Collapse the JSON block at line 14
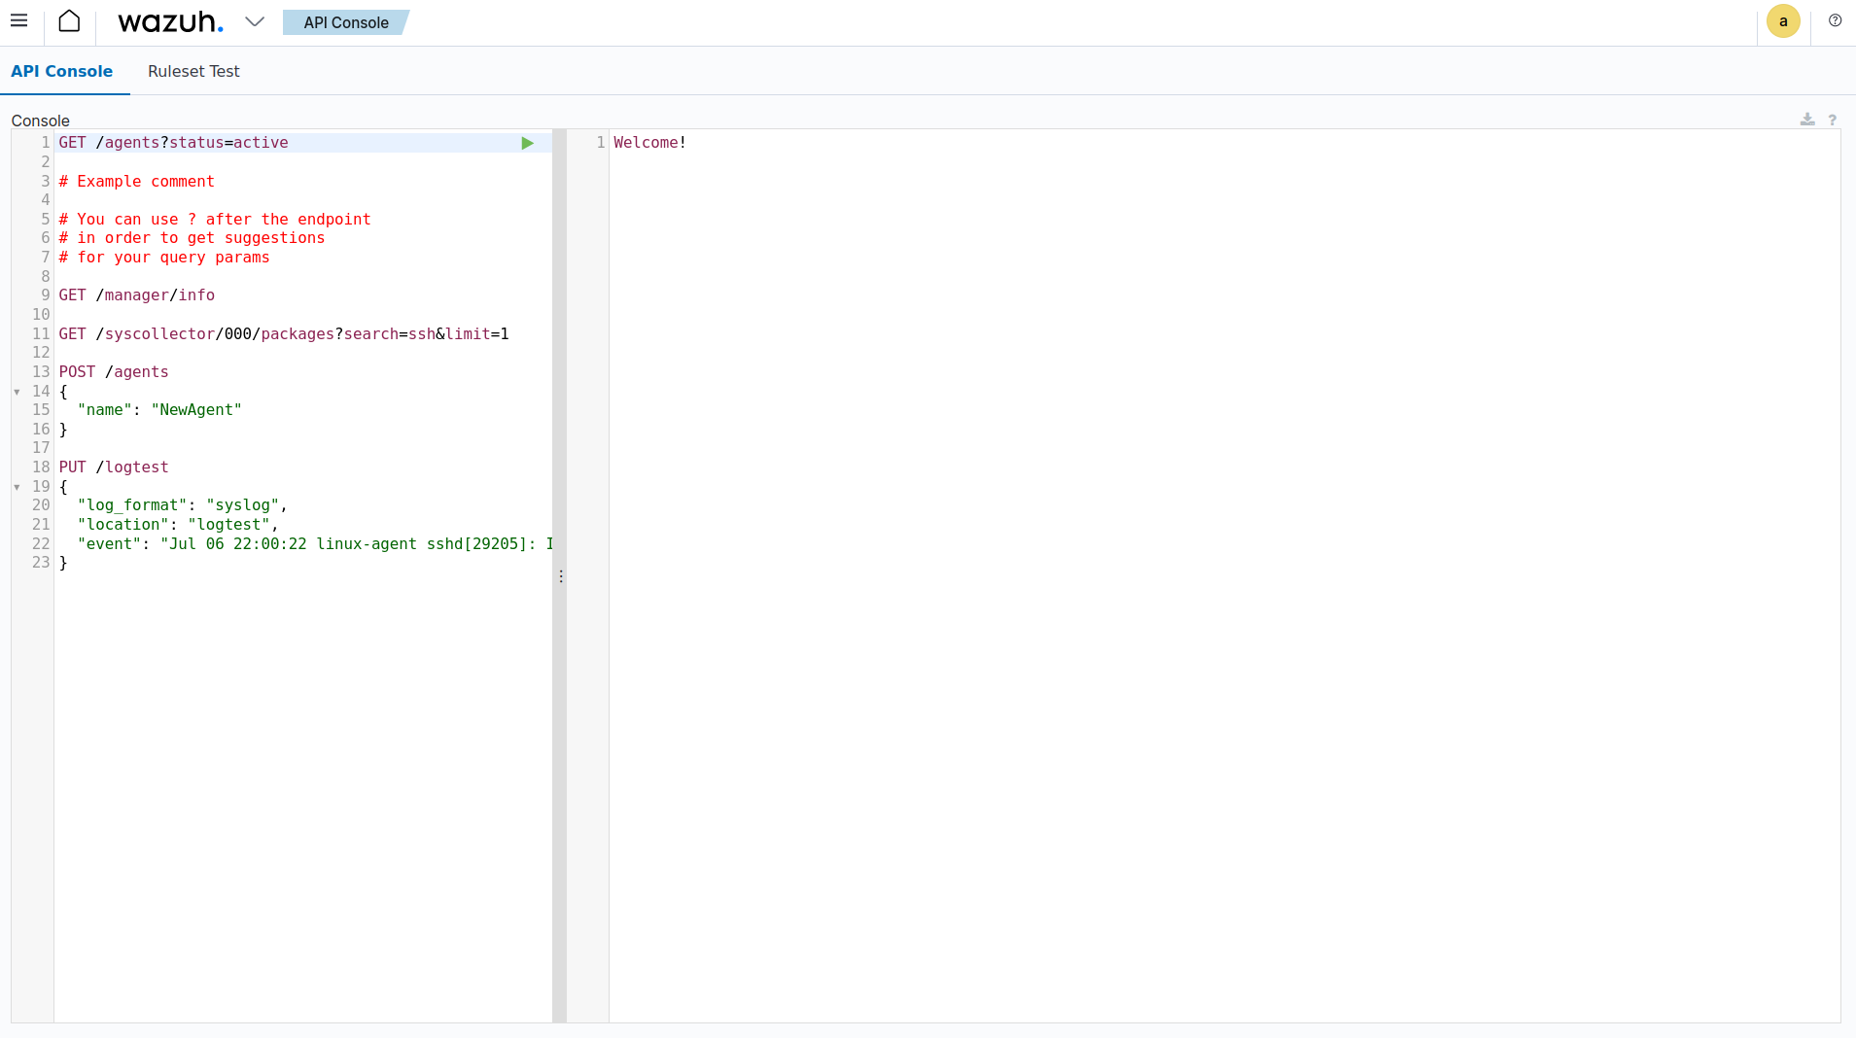The width and height of the screenshot is (1856, 1038). tap(17, 392)
